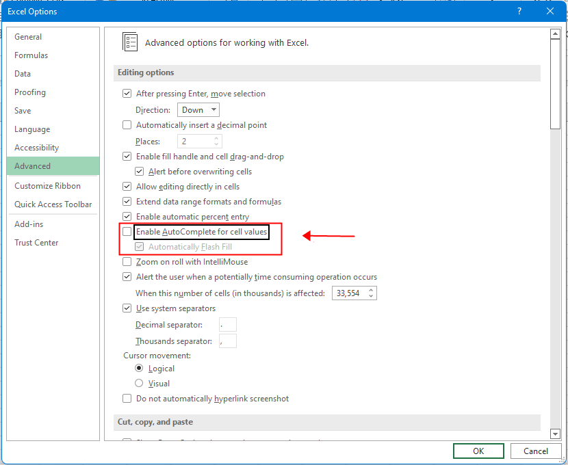The image size is (568, 465).
Task: Disable Use system separators
Action: pos(127,308)
